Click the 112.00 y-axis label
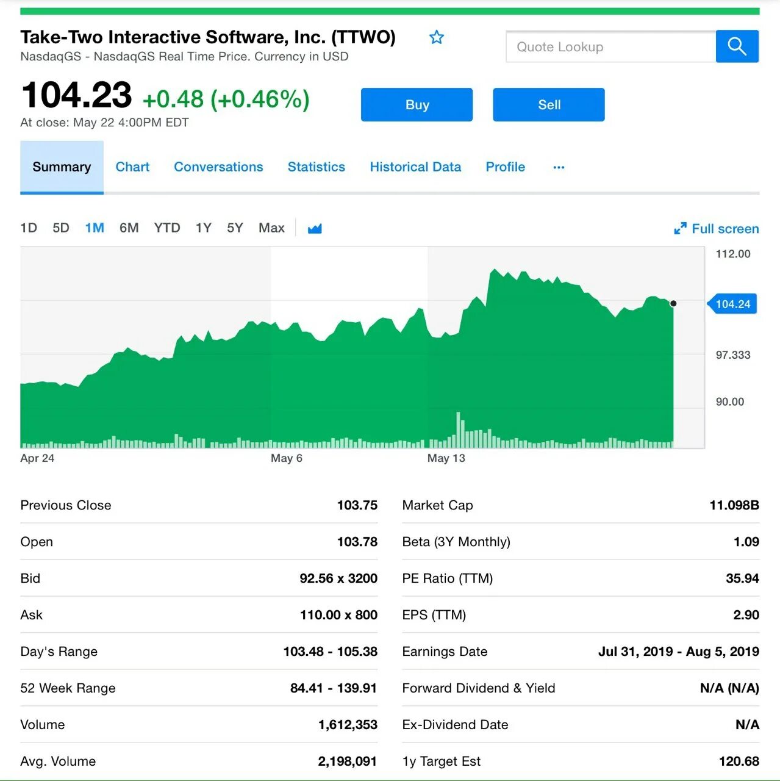This screenshot has height=781, width=780. coord(733,254)
